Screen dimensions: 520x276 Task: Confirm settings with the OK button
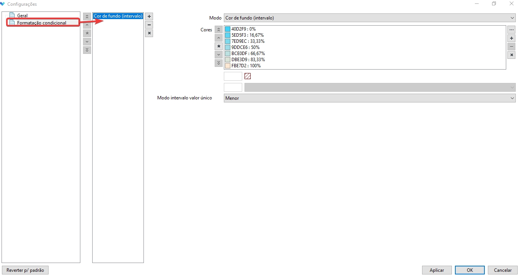469,270
